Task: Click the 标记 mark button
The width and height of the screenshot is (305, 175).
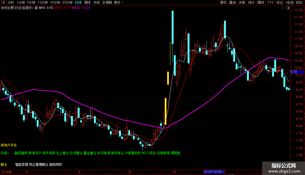Action: (280, 2)
